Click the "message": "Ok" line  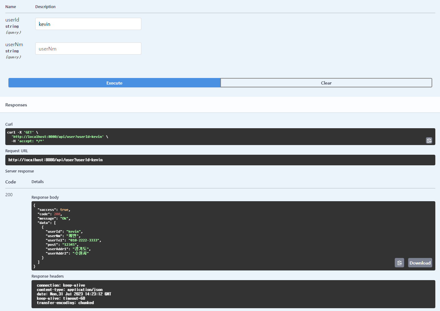(x=54, y=218)
